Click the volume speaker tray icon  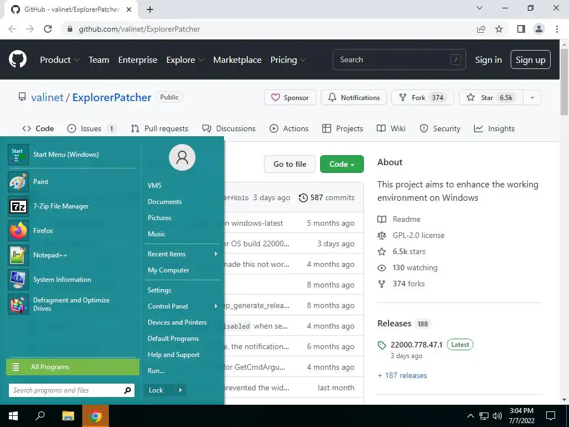(x=497, y=416)
